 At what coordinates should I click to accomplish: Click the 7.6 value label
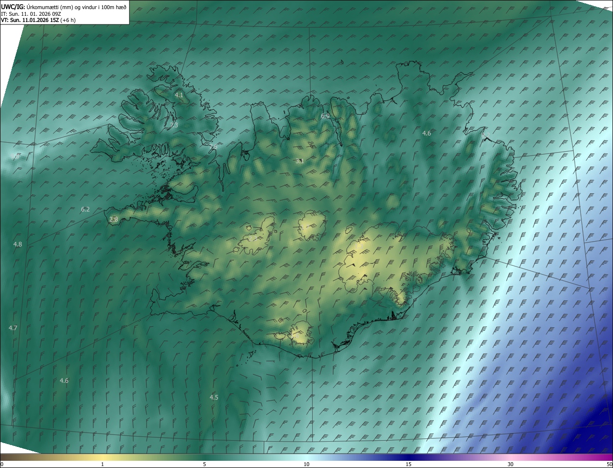213,147
